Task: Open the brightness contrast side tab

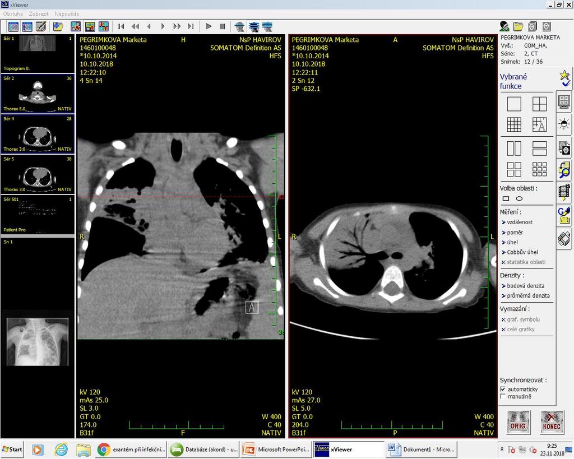Action: (564, 124)
